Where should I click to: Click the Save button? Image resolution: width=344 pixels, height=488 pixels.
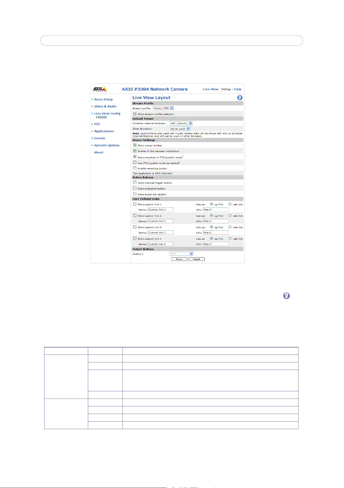point(179,259)
